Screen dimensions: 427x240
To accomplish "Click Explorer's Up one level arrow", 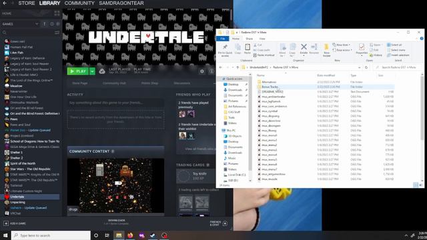I will point(238,67).
